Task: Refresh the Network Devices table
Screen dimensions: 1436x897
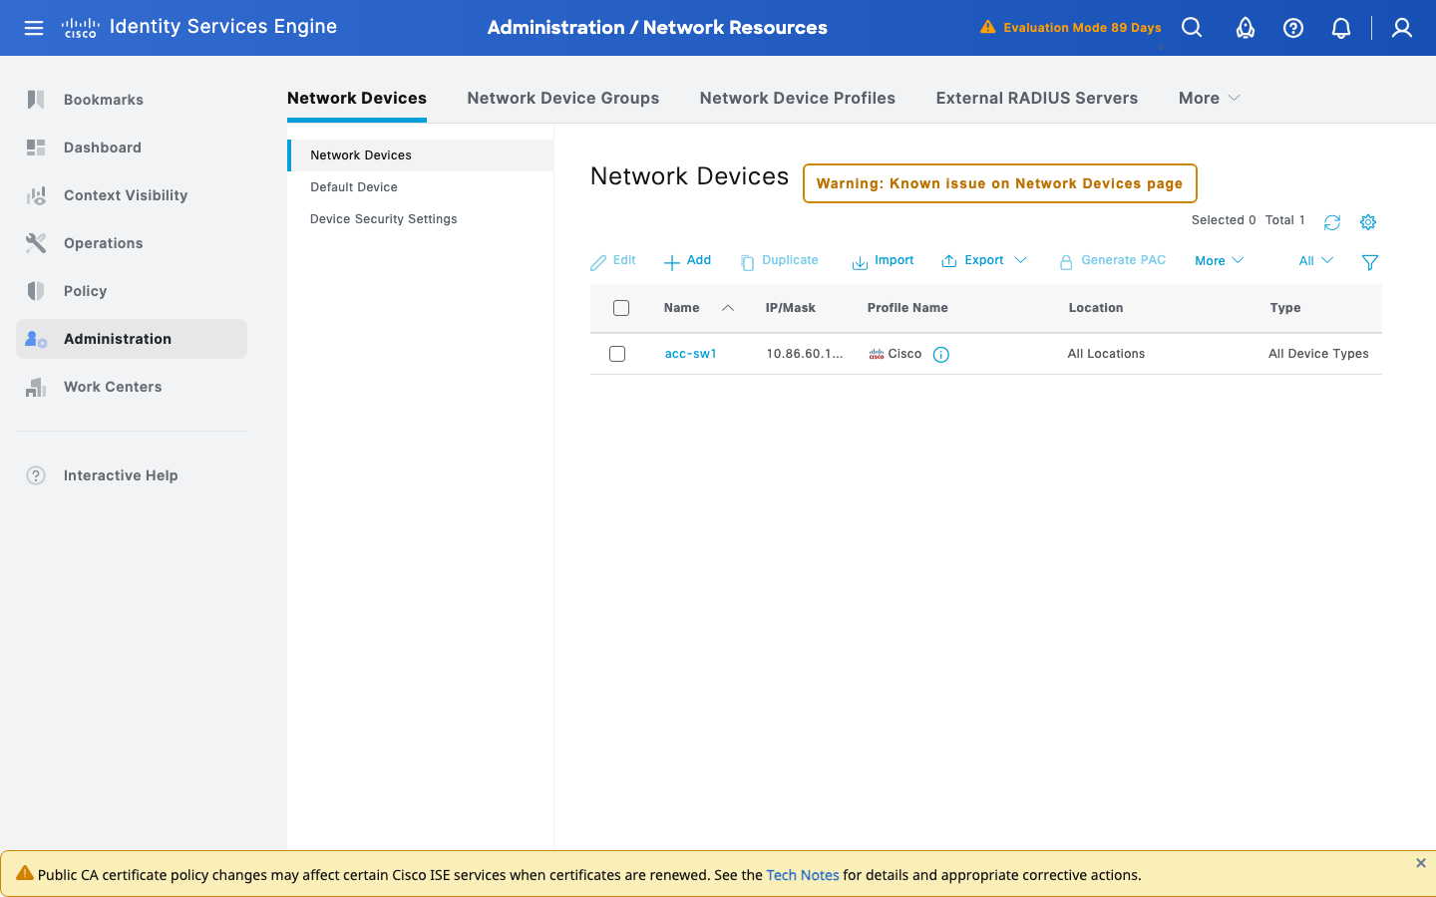Action: [1332, 222]
